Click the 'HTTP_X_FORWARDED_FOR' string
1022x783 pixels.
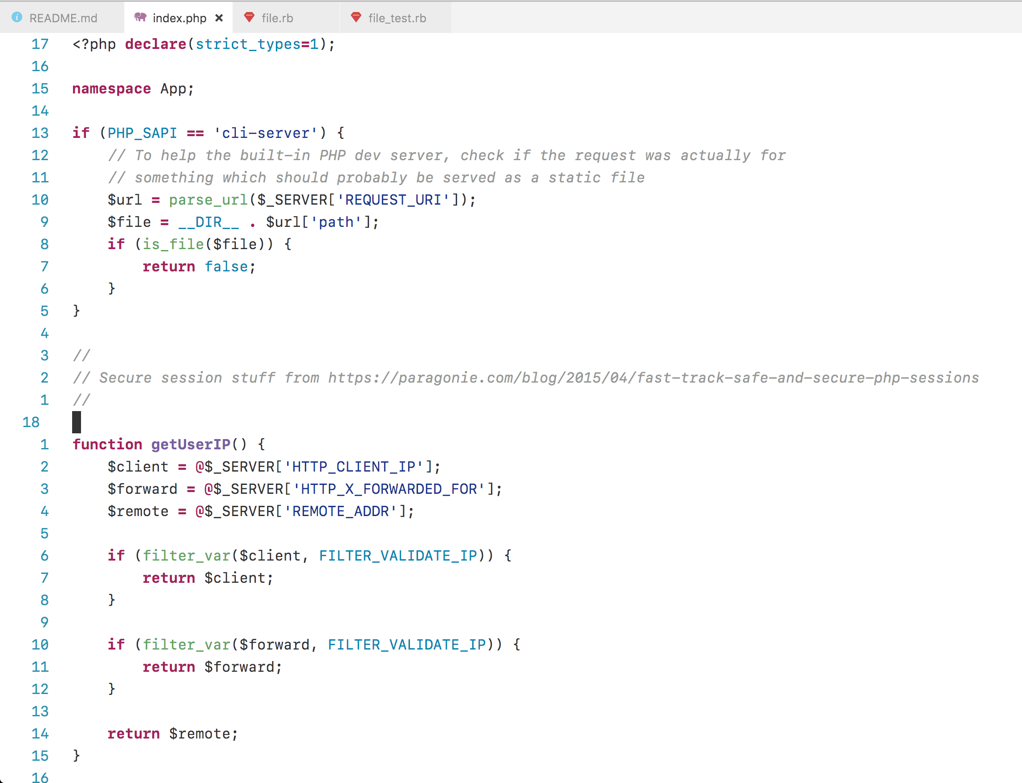pyautogui.click(x=389, y=489)
